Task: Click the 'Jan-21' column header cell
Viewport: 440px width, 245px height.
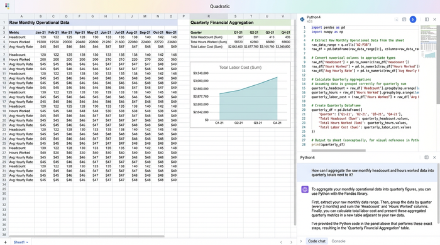Action: click(x=41, y=33)
